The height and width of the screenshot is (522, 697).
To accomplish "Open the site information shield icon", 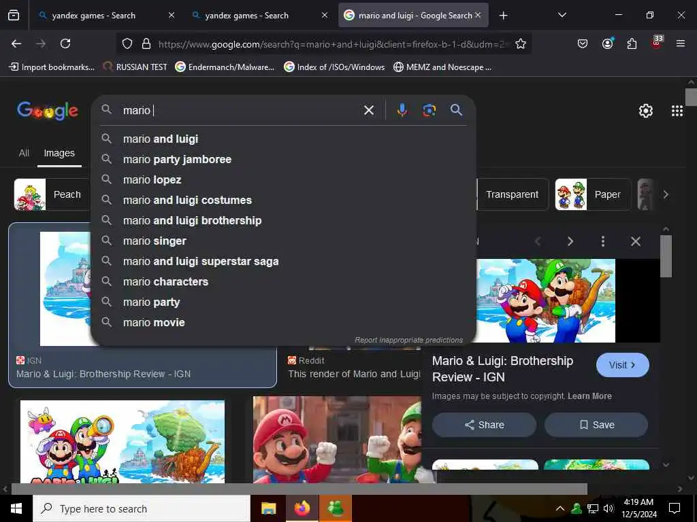I will point(127,43).
